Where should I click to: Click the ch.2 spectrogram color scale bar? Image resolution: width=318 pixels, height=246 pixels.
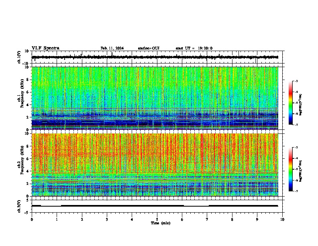pos(290,169)
